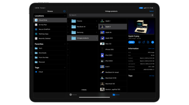Tap the rotate image icon
Image resolution: width=189 pixels, height=105 pixels.
[144, 42]
